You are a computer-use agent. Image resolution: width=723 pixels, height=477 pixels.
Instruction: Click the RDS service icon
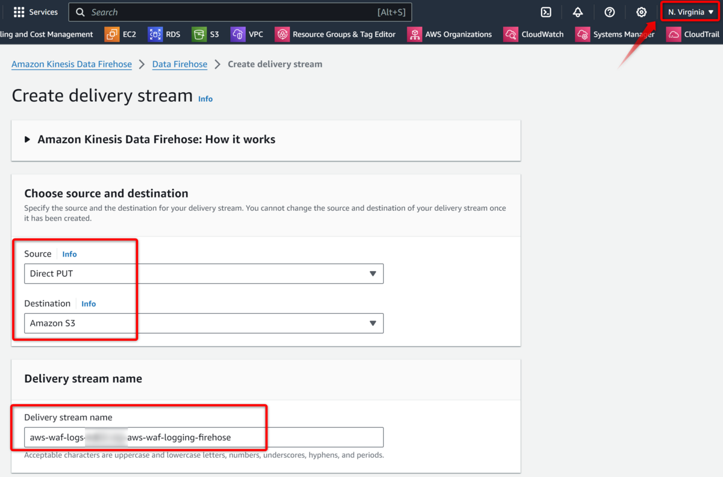(x=155, y=34)
